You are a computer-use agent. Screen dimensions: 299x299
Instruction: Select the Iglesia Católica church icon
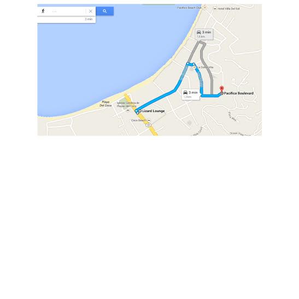[x=128, y=110]
